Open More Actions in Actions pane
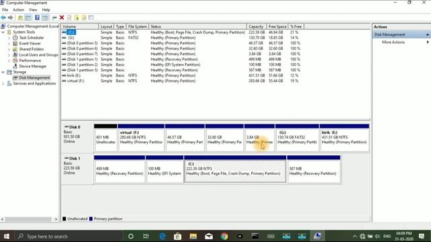Screen dimensions: 431x242 pyautogui.click(x=393, y=42)
